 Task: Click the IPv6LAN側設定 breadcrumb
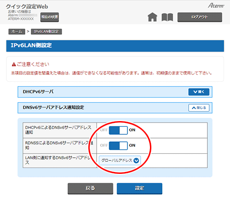46,32
